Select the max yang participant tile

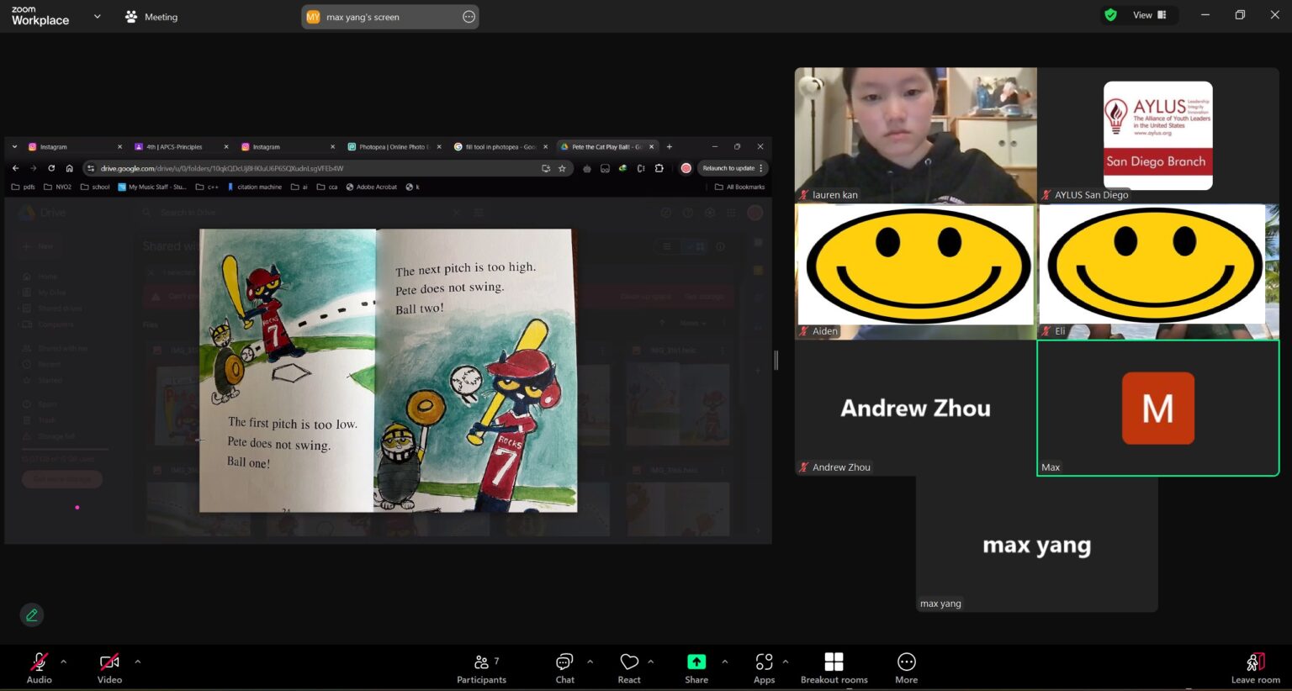coord(1036,544)
